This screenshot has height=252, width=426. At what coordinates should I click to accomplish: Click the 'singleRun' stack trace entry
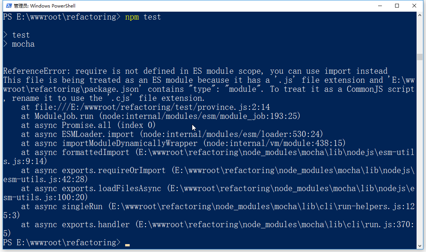[84, 206]
